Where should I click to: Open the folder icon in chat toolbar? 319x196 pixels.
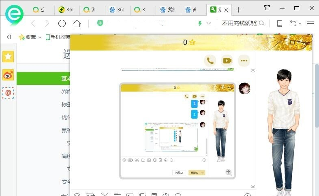pos(118,195)
